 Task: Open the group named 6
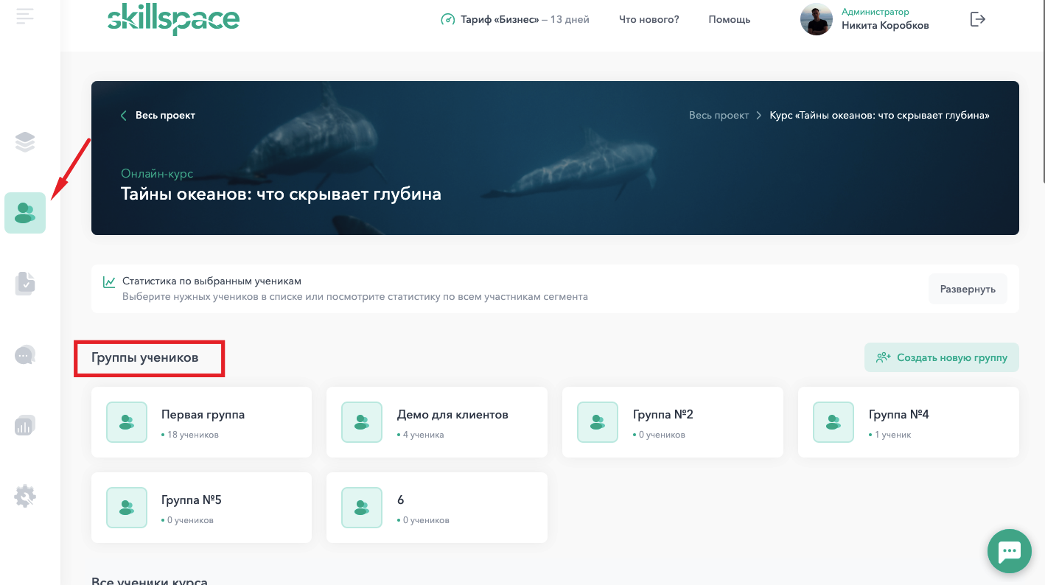pyautogui.click(x=401, y=500)
